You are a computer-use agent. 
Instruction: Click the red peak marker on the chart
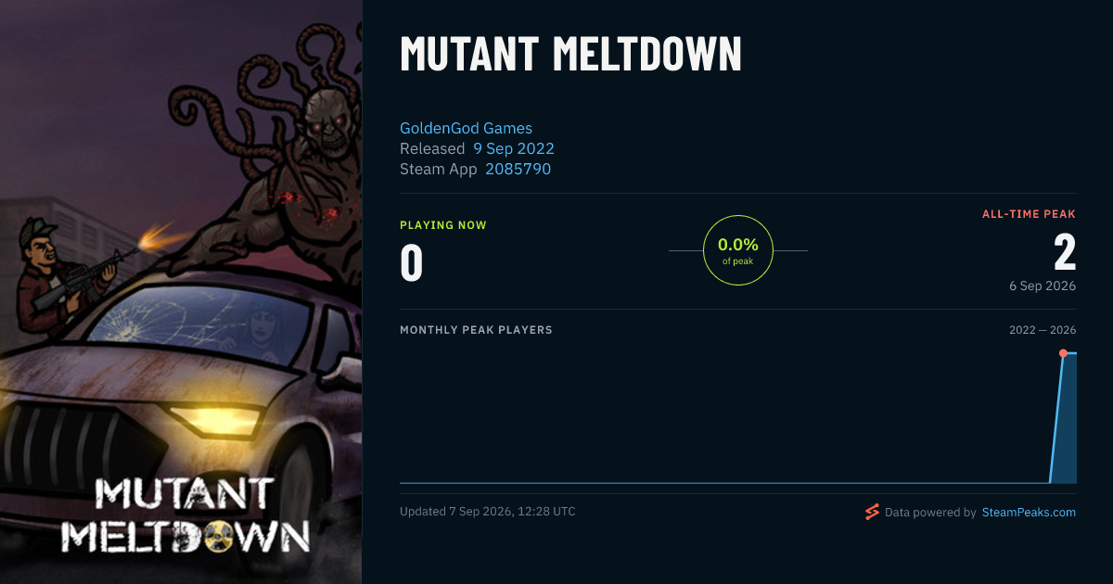1063,353
